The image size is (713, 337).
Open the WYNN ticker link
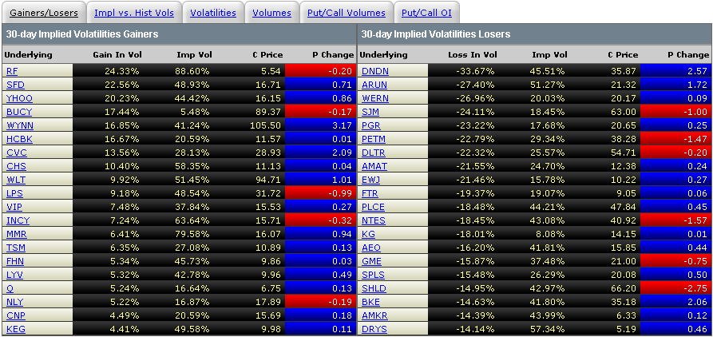click(20, 125)
